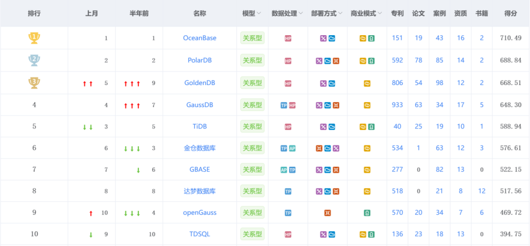Viewport: 530px width, 246px height.
Task: Open the 数据处理 column filter dropdown
Action: click(x=300, y=14)
